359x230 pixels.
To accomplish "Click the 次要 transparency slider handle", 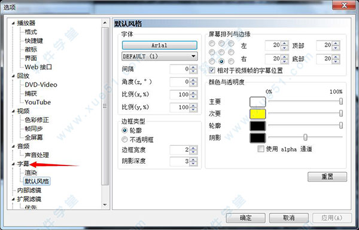I will pos(341,113).
